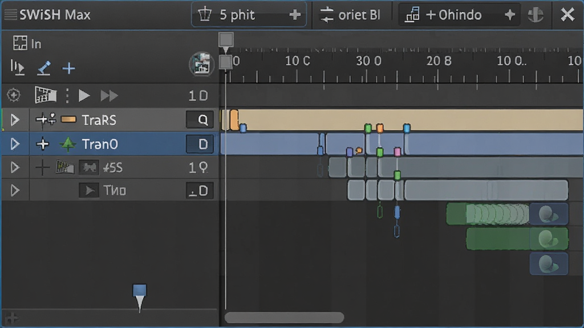The height and width of the screenshot is (328, 584).
Task: Click the blue filled keyframe below Тиo track
Action: coord(397,212)
